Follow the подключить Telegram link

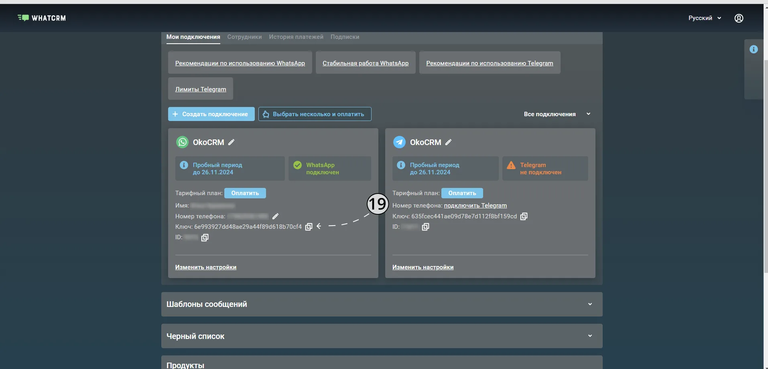(x=475, y=206)
